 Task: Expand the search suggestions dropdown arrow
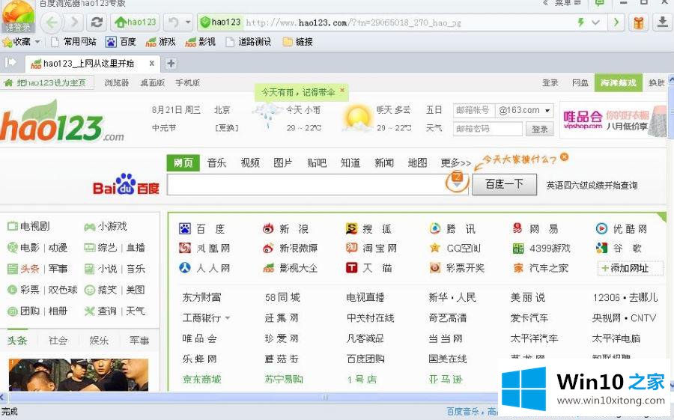pos(457,182)
